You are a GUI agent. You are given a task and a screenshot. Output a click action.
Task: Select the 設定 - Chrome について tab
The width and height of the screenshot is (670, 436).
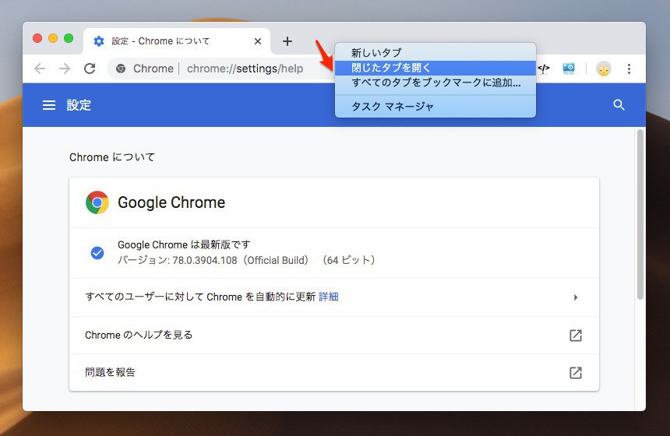tap(177, 41)
